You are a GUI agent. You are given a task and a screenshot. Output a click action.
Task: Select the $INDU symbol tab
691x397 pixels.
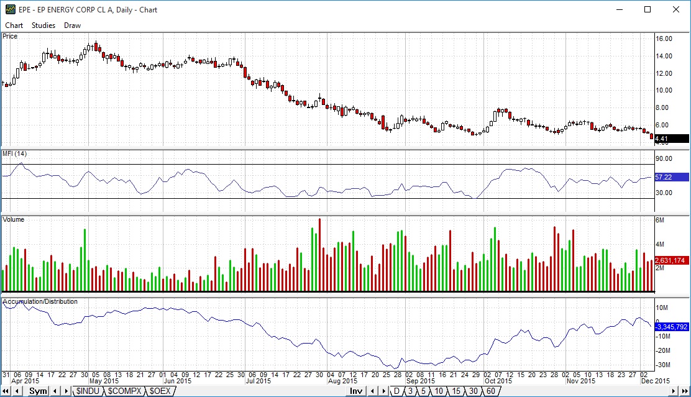click(88, 391)
